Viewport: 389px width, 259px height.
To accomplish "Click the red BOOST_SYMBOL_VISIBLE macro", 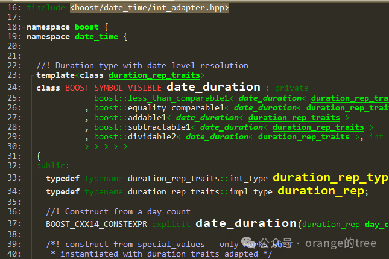I will pyautogui.click(x=113, y=88).
